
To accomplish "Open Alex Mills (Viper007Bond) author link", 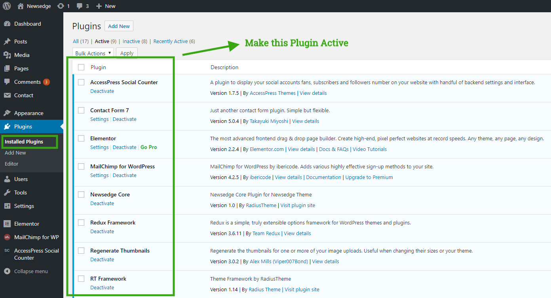I will (279, 261).
